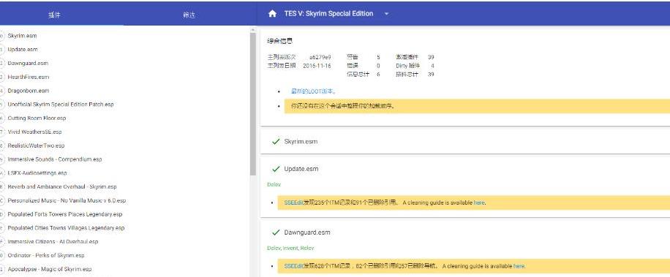
Task: Click the masterlist revision value a6279e9
Action: (x=320, y=57)
